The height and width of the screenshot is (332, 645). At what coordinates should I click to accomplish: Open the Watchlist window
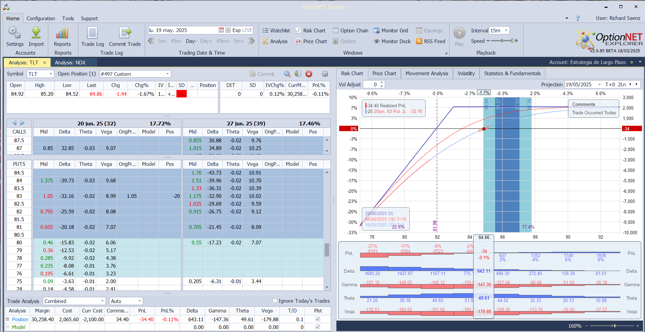coord(276,30)
